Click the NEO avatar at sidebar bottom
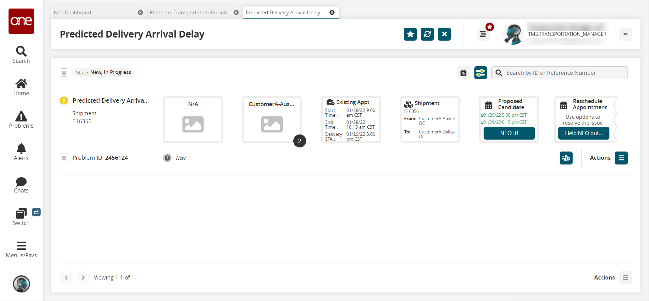649x301 pixels. 21,284
